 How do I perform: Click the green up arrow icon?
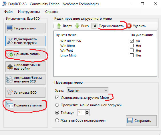pyautogui.click(x=59, y=26)
